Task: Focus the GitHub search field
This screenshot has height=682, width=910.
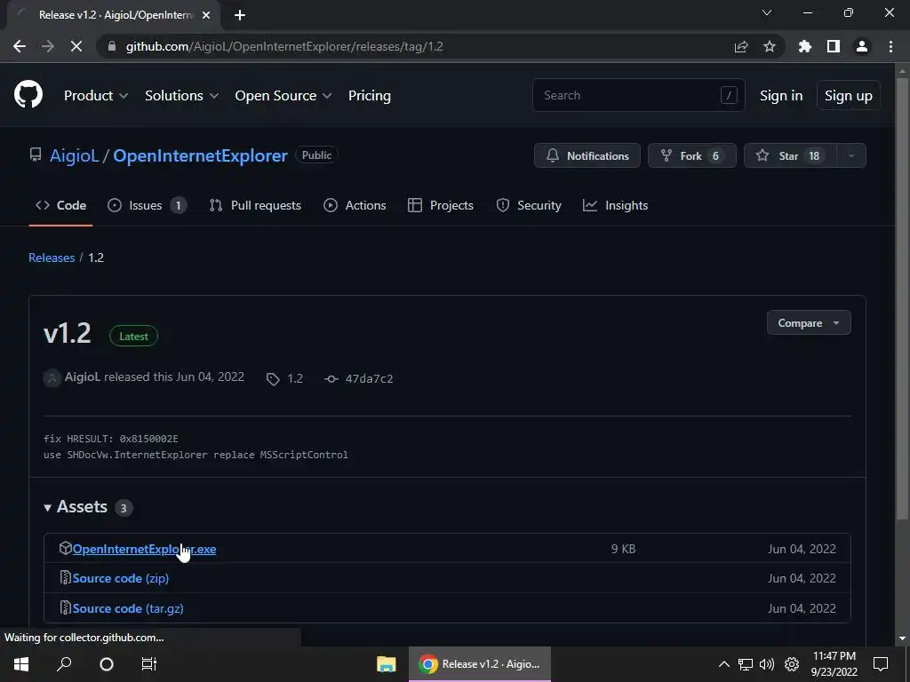Action: [x=638, y=95]
